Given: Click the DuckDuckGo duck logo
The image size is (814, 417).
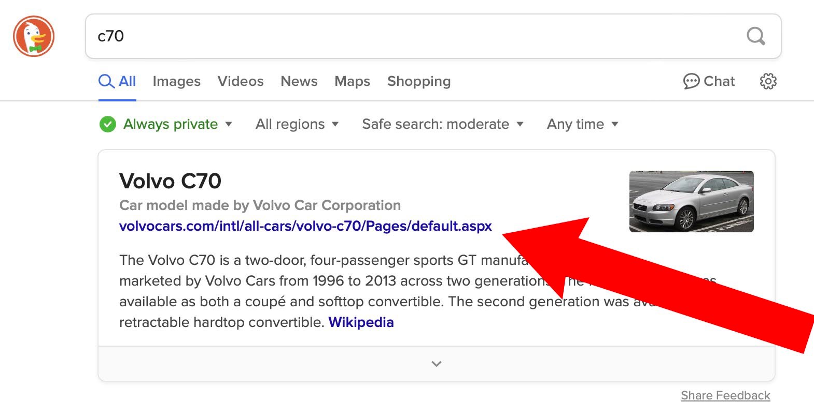Looking at the screenshot, I should (34, 36).
